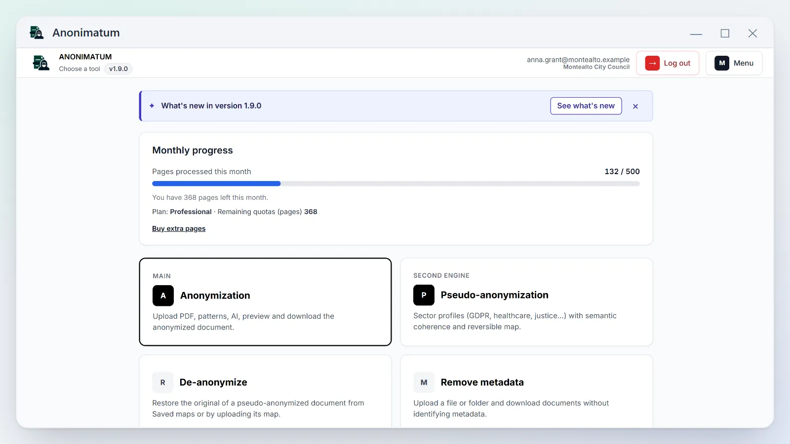Click the De-anonymize R icon
Viewport: 790px width, 444px height.
[163, 382]
